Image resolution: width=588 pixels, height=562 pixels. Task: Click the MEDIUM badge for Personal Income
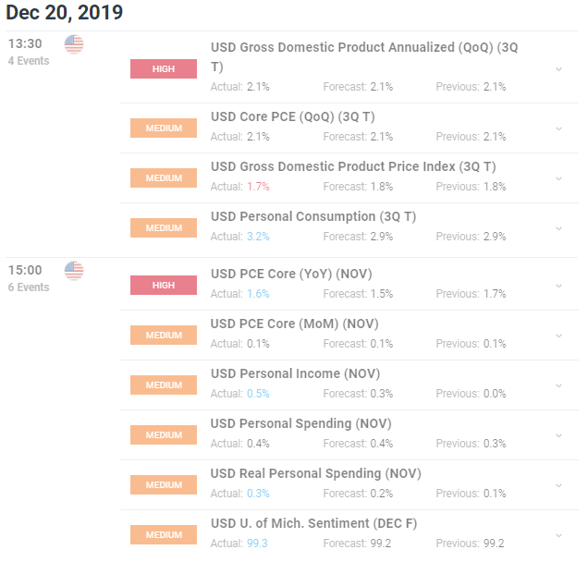(x=164, y=385)
